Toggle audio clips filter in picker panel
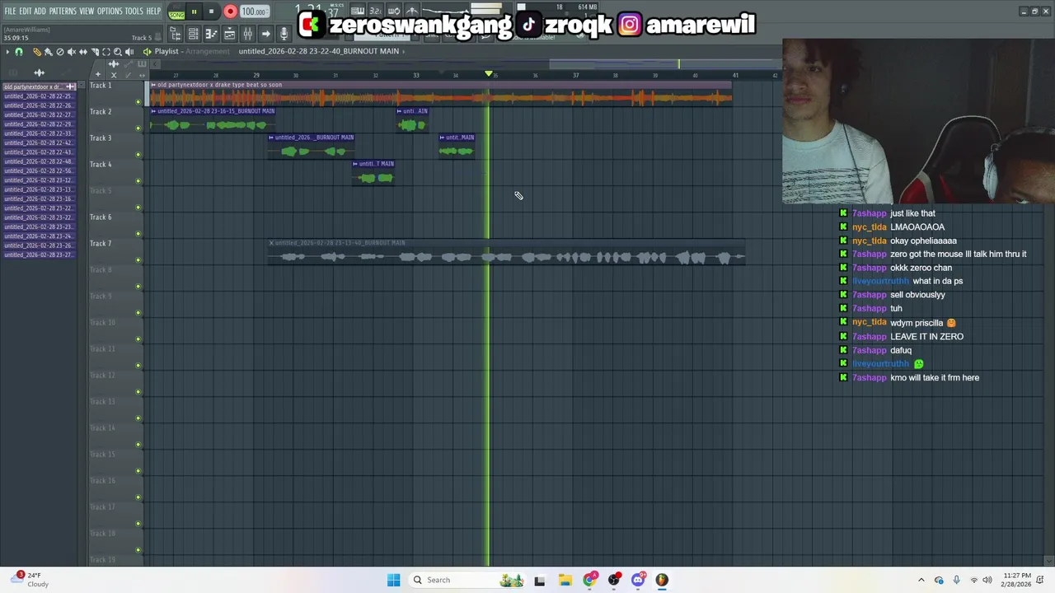 [x=39, y=72]
